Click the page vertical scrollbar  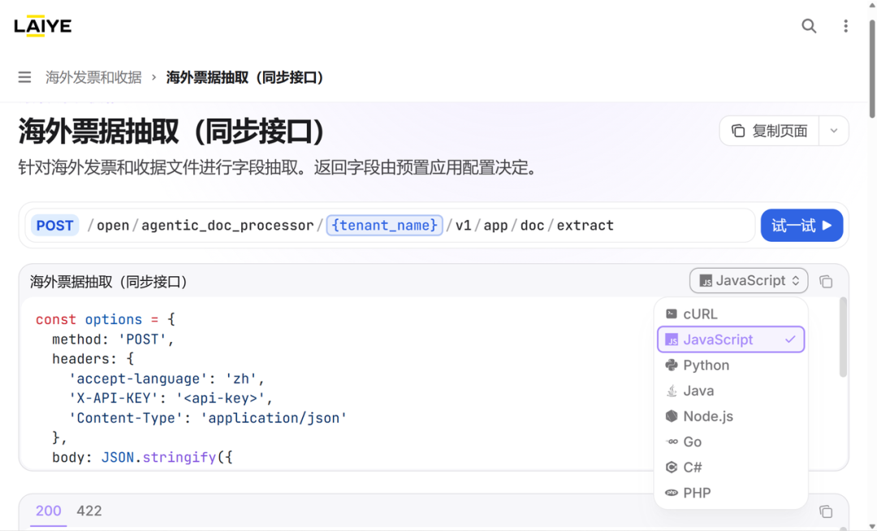[x=872, y=70]
